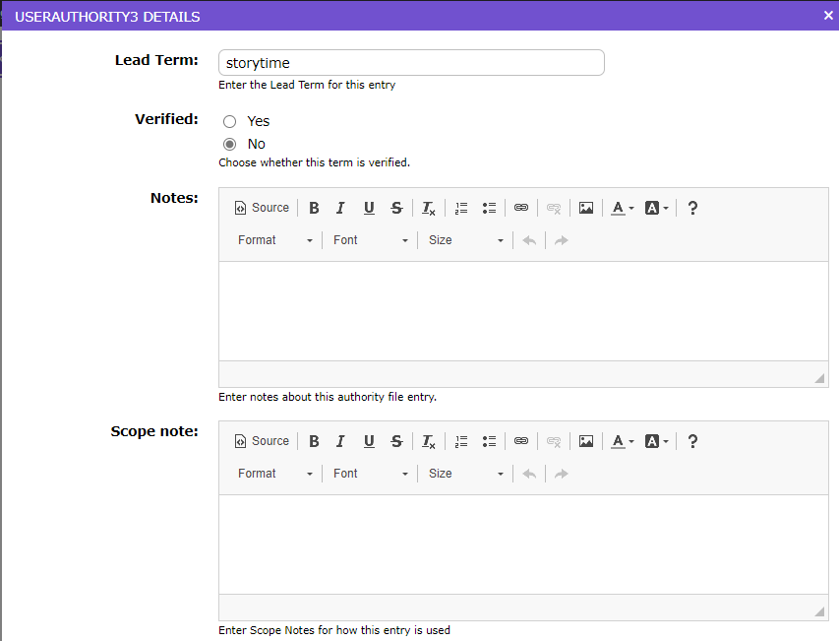Viewport: 839px width, 641px height.
Task: Close the Userauthority3 Details dialog
Action: point(828,16)
